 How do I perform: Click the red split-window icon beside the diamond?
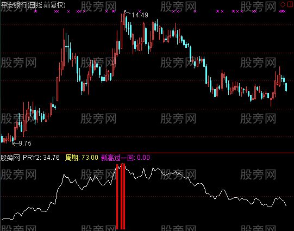pyautogui.click(x=291, y=4)
